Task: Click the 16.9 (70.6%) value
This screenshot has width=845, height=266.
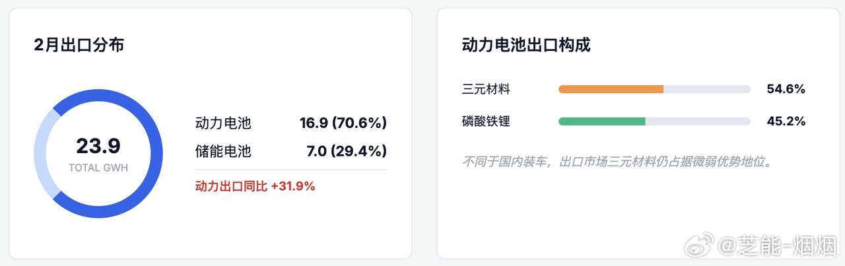Action: click(343, 123)
